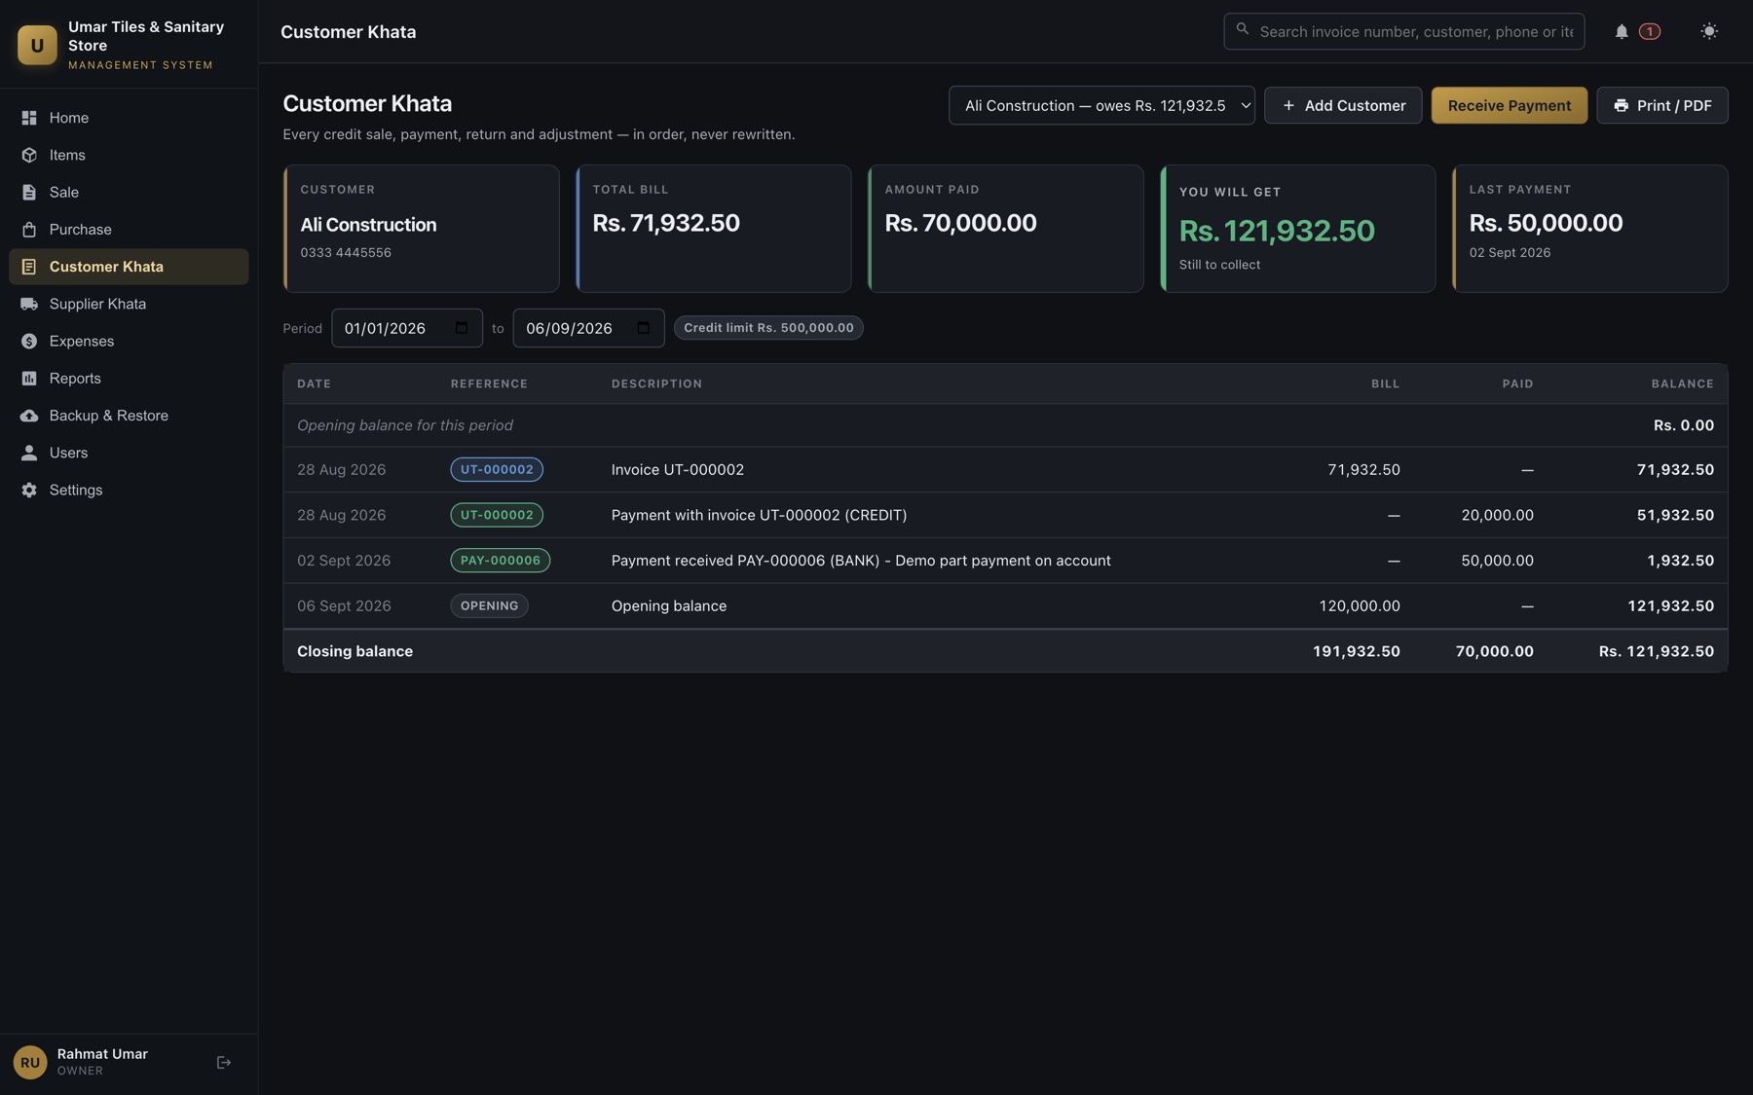Go to Home menu item
Viewport: 1753px width, 1095px height.
click(129, 118)
